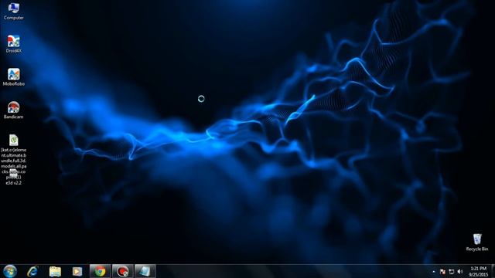
Task: Launch Windows Media Player from taskbar
Action: (x=77, y=271)
